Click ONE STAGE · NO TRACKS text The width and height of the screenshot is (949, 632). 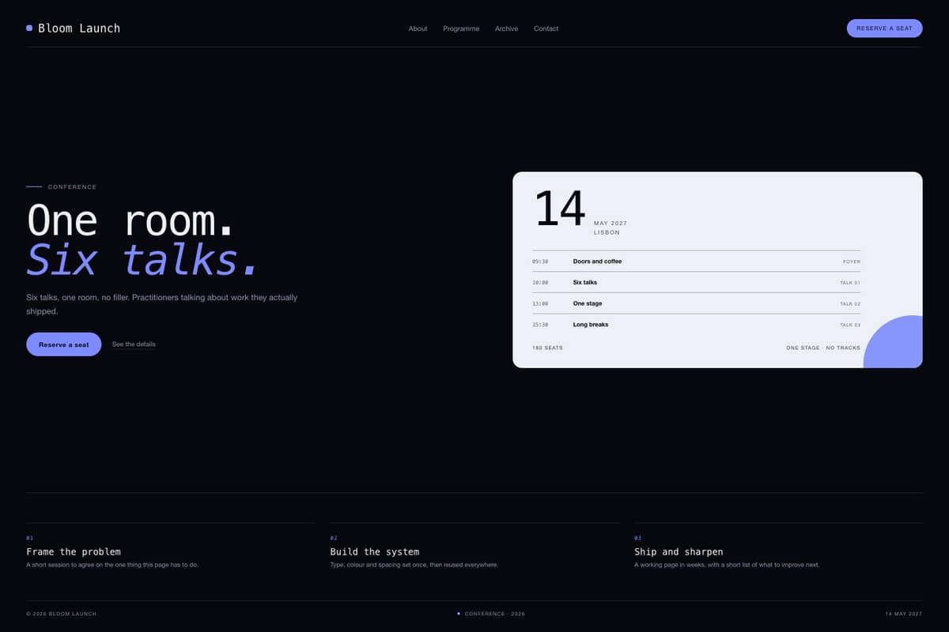click(x=823, y=348)
